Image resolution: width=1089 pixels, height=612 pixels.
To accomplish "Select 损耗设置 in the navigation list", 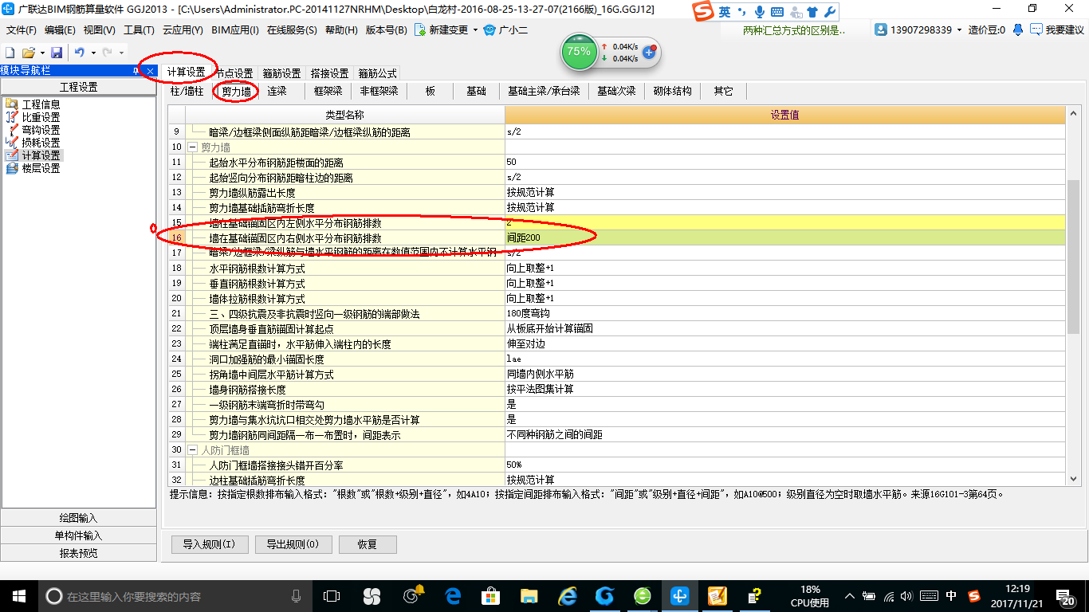I will pyautogui.click(x=41, y=143).
